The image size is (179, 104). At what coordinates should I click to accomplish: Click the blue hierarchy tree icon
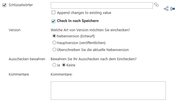[166, 9]
